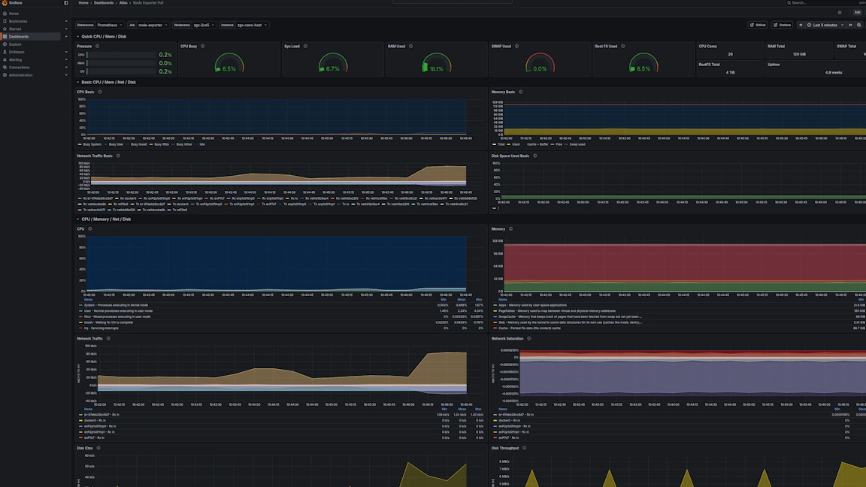Click the zoom out time range icon
Image resolution: width=866 pixels, height=487 pixels.
coord(858,25)
